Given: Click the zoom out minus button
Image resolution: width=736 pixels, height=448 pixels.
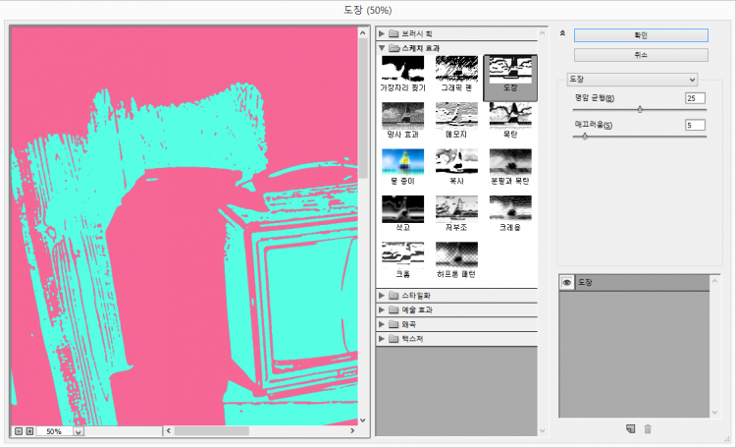Looking at the screenshot, I should 18,431.
